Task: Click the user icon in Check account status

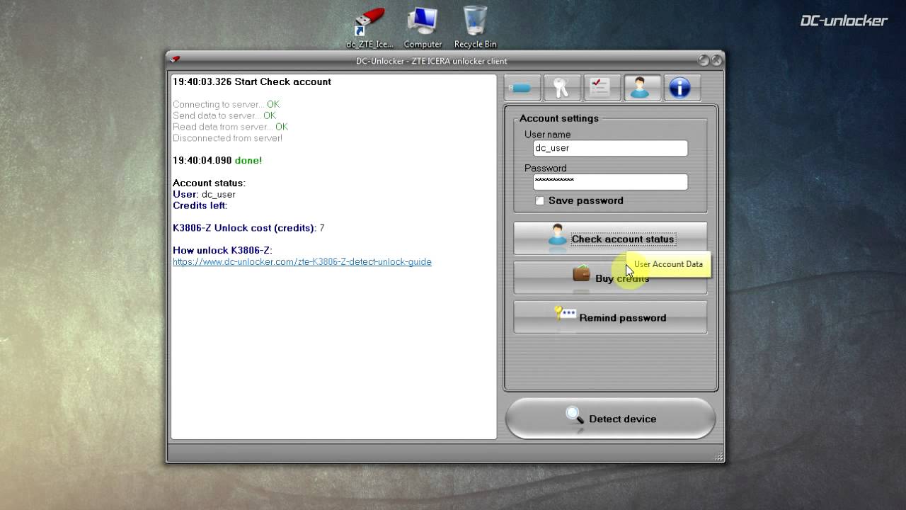Action: [558, 236]
